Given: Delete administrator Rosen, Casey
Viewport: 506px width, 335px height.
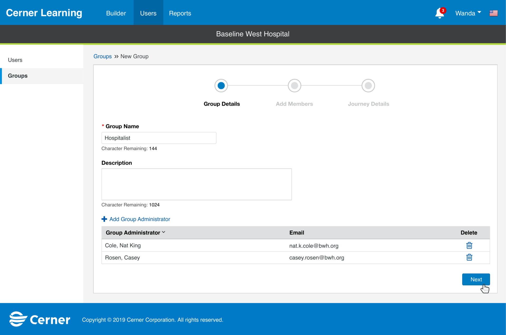Looking at the screenshot, I should (469, 257).
